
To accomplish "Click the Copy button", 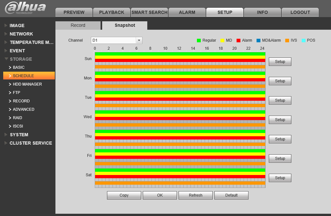I will [124, 195].
